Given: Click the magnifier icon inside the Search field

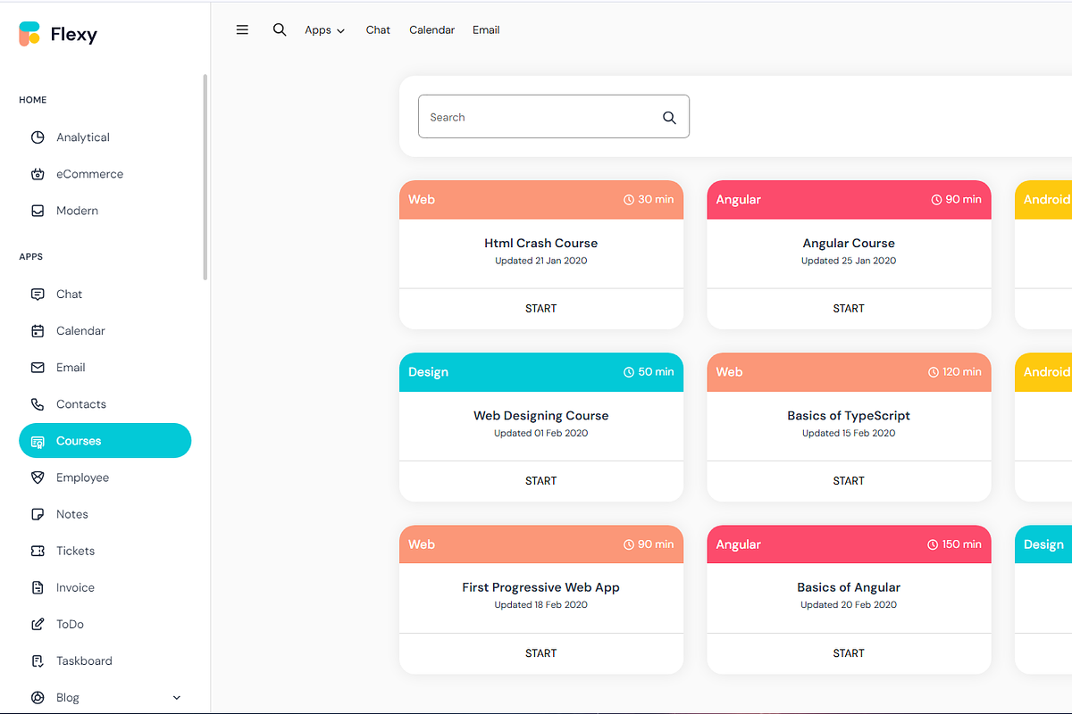Looking at the screenshot, I should pyautogui.click(x=669, y=118).
